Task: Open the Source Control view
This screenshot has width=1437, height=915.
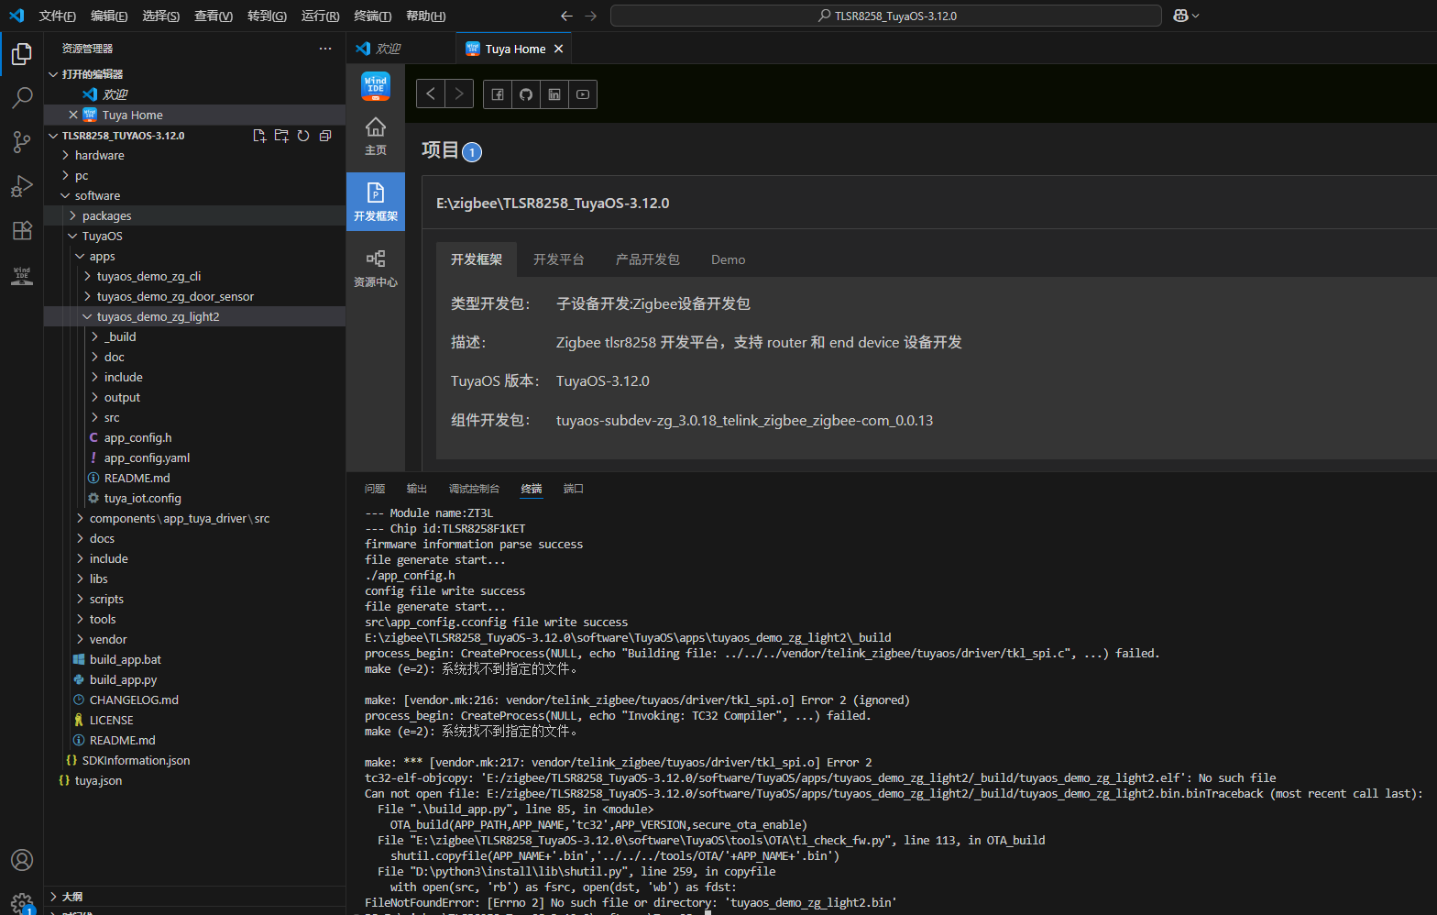Action: pyautogui.click(x=22, y=141)
